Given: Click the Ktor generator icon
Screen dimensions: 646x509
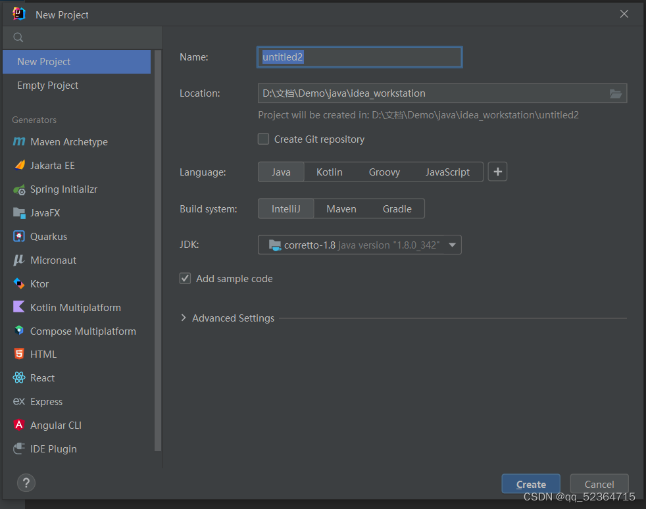Looking at the screenshot, I should pos(19,283).
